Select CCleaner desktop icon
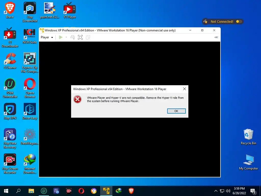Viewport: 261px width, 196px height. [x=10, y=61]
